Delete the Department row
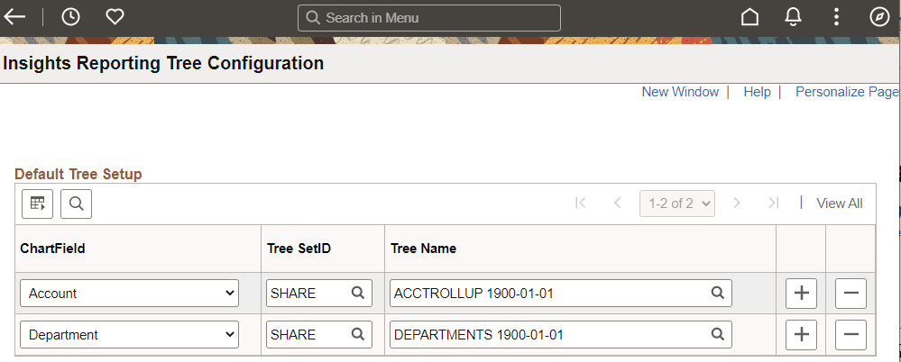Viewport: 901px width, 362px height. pos(850,334)
